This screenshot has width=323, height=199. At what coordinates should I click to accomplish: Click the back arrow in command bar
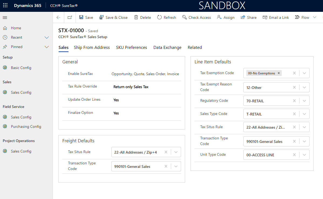pos(59,17)
